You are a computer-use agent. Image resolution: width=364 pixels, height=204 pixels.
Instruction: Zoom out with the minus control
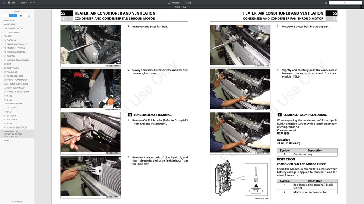click(x=30, y=2)
